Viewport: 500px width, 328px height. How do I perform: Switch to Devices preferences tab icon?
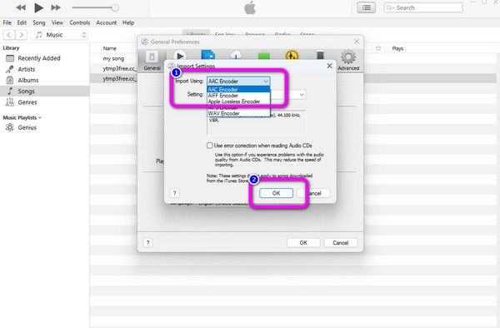pyautogui.click(x=320, y=55)
